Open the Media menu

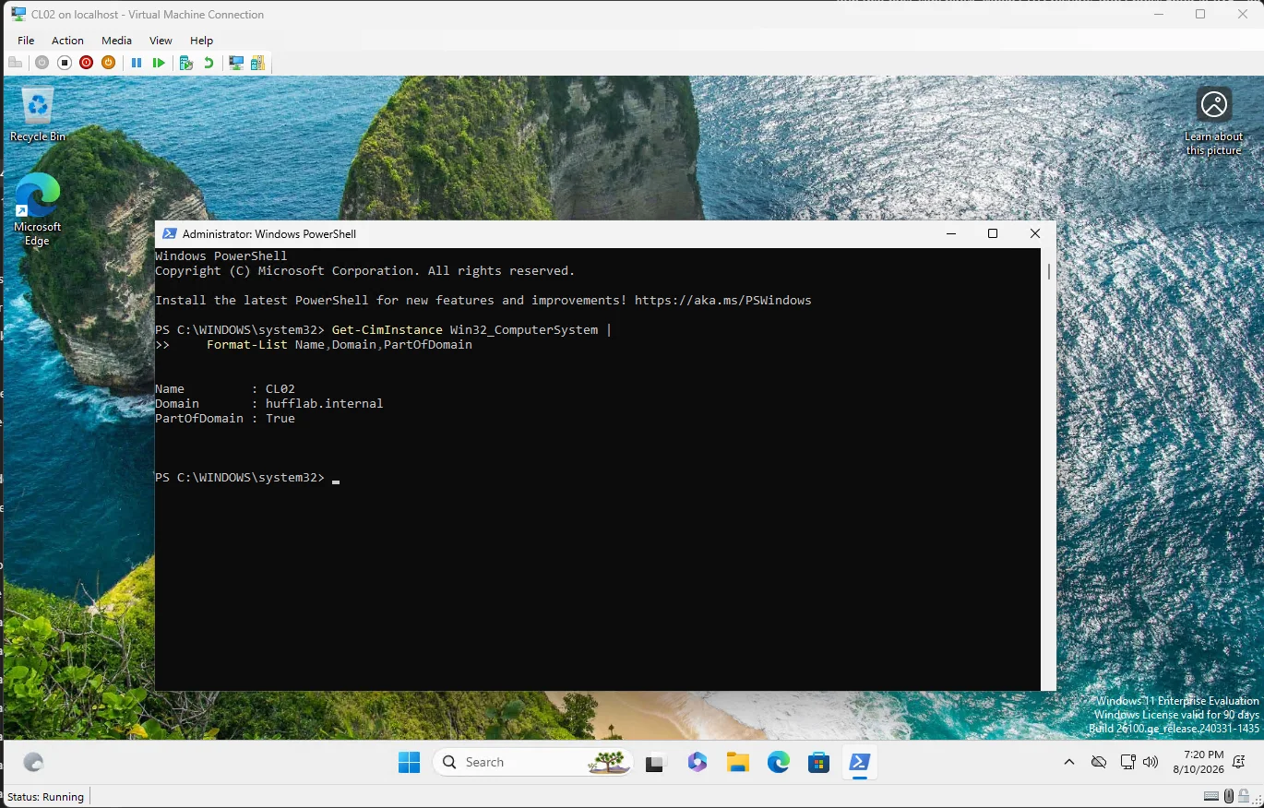pyautogui.click(x=116, y=41)
